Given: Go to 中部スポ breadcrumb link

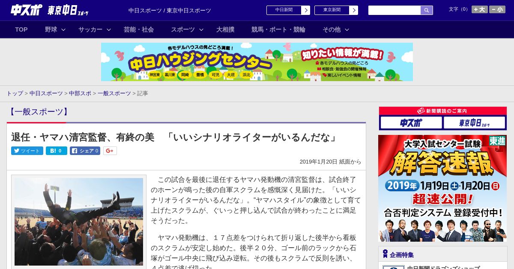Looking at the screenshot, I should 80,93.
